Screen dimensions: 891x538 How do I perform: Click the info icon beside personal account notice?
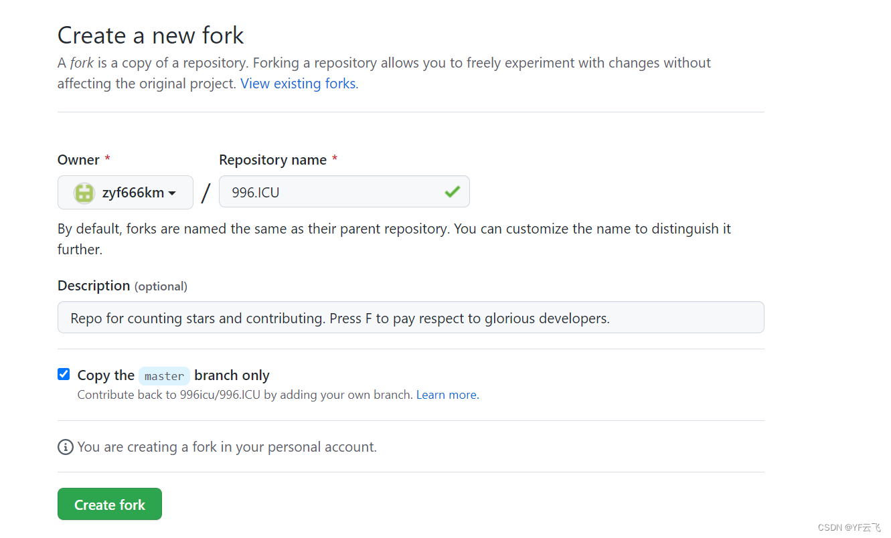(x=66, y=447)
